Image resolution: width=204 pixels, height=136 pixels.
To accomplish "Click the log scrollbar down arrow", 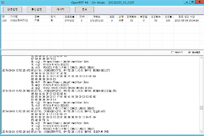I will click(201, 133).
